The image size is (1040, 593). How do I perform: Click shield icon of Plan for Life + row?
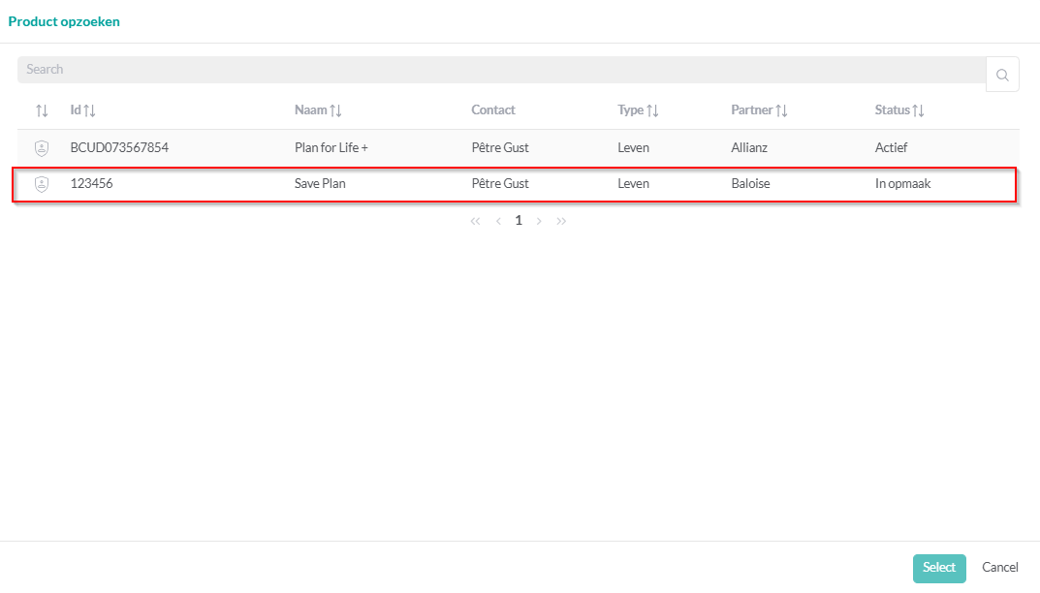(x=42, y=148)
